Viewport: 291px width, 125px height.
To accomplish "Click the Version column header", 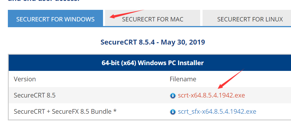I will click(x=25, y=79).
